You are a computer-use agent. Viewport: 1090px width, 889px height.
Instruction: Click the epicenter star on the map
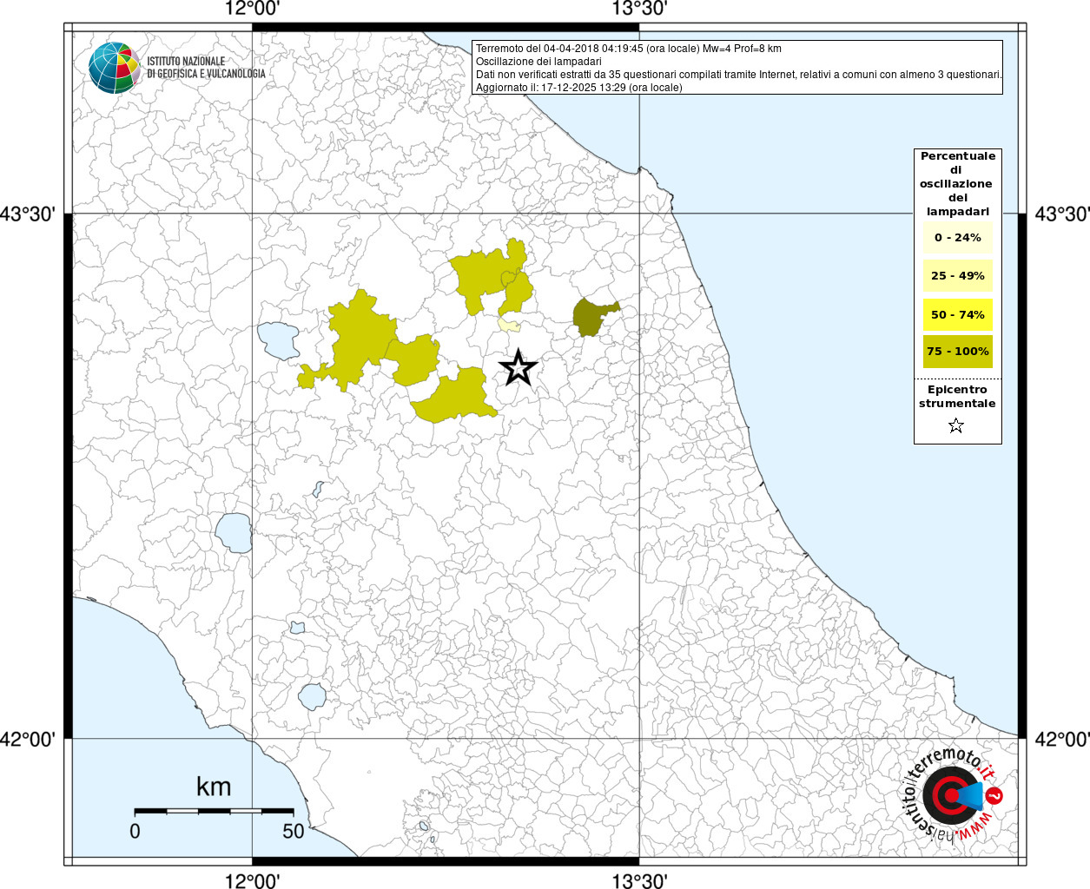point(519,368)
